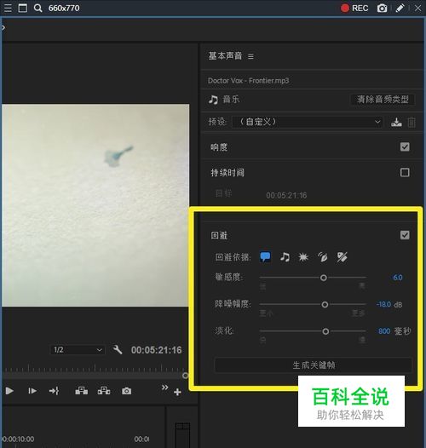Toggle the 响度 checkbox

[405, 146]
